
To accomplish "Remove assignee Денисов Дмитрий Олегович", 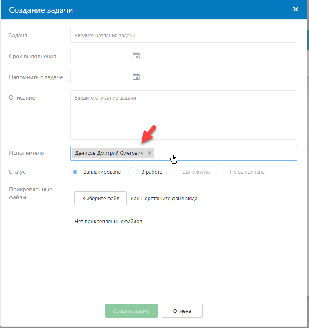I will pos(150,153).
